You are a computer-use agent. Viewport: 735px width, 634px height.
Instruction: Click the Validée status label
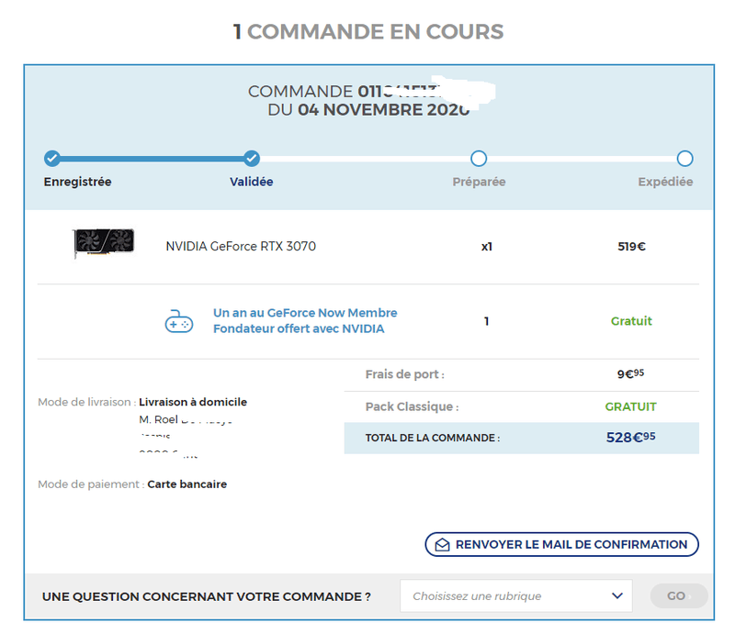pyautogui.click(x=251, y=182)
